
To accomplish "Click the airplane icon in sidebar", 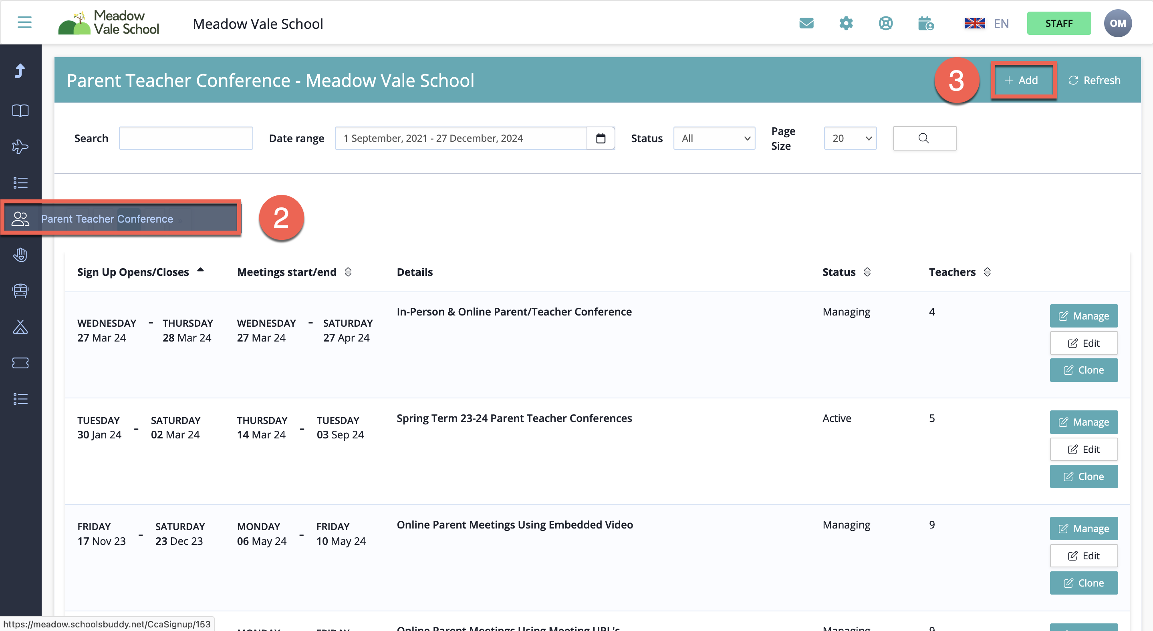I will pyautogui.click(x=20, y=147).
